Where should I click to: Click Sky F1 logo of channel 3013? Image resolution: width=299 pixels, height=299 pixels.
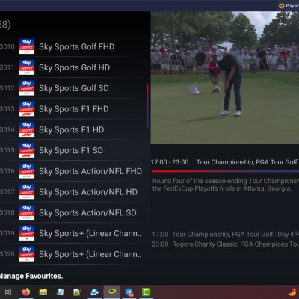click(27, 108)
